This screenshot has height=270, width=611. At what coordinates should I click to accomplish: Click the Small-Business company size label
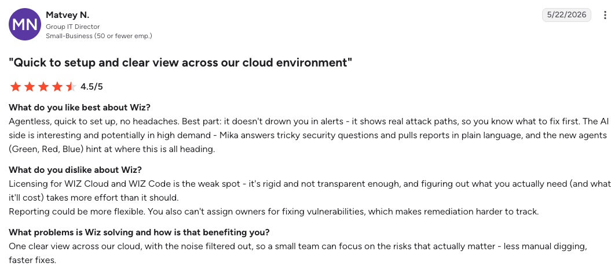[x=99, y=36]
